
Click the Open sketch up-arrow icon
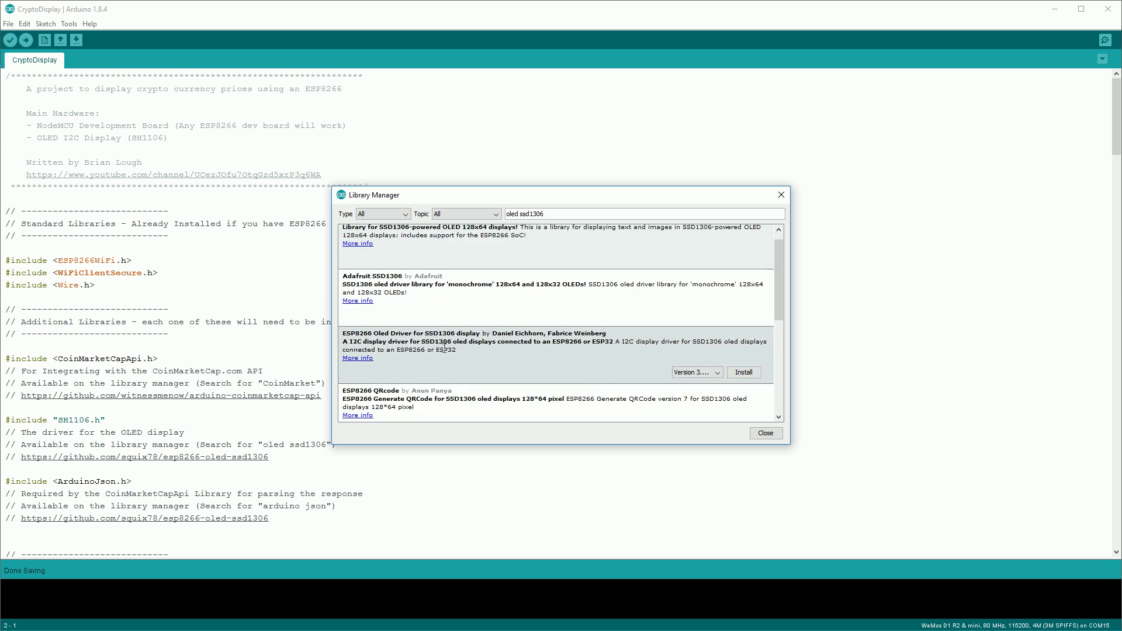pyautogui.click(x=60, y=40)
